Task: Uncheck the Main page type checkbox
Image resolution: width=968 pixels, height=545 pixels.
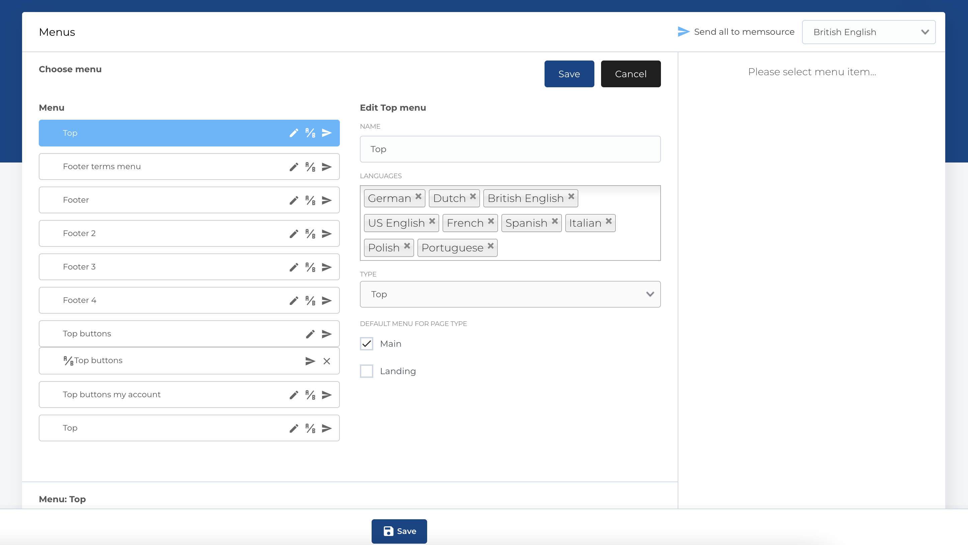Action: (x=366, y=344)
